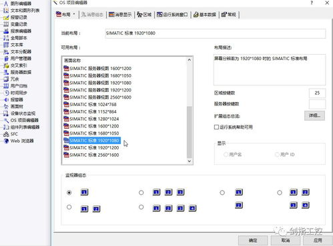Click the layout list's up scroll arrow
Viewport: 333px width, 246px height.
(190, 60)
